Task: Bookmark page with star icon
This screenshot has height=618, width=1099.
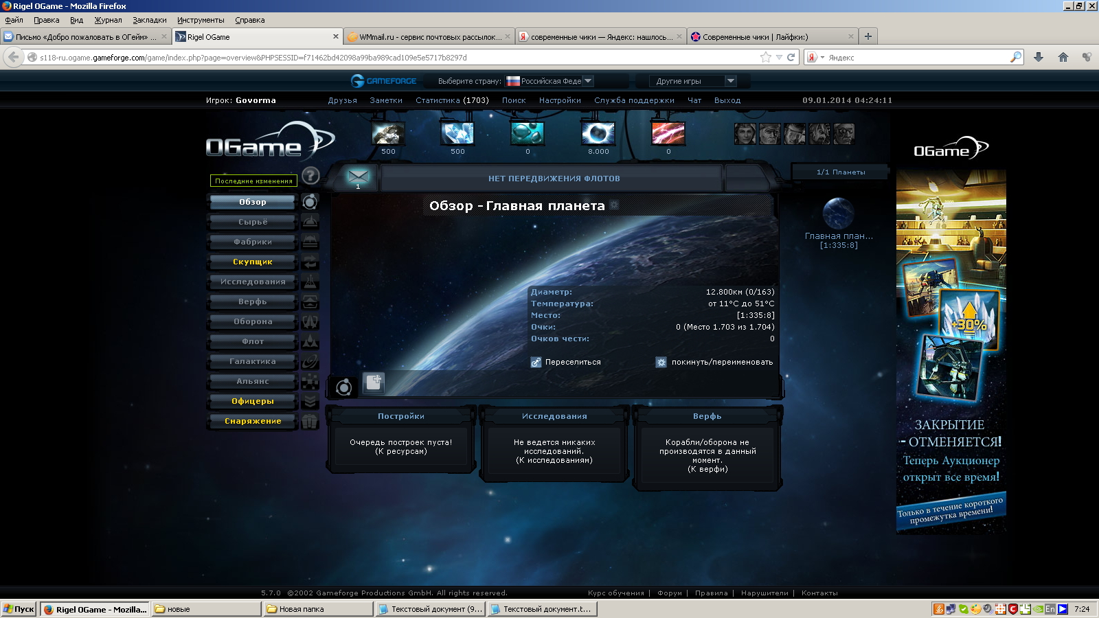Action: (766, 57)
